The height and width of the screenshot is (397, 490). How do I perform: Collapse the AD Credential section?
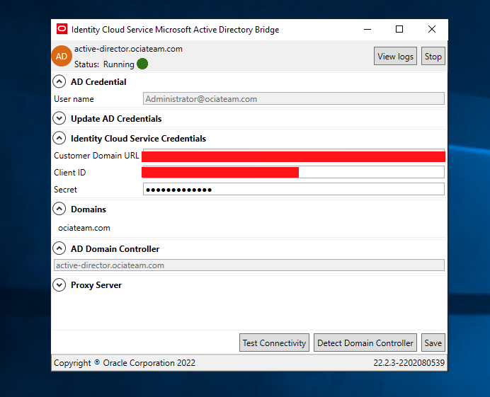59,82
